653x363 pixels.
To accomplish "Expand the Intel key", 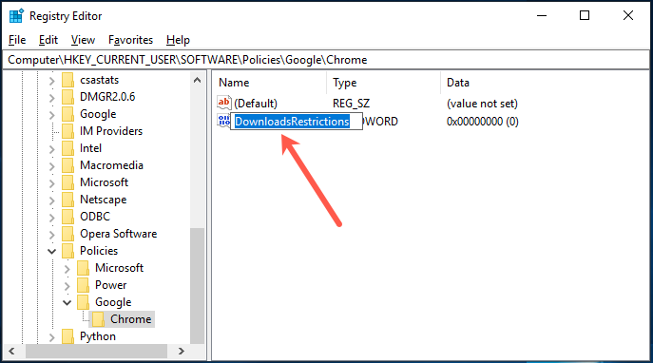I will point(51,148).
